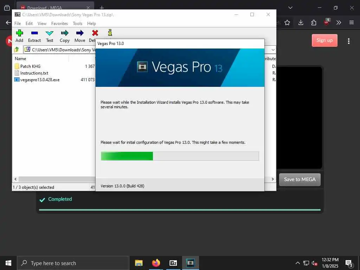The height and width of the screenshot is (270, 360).
Task: Click the Add button in 7-Zip toolbar
Action: click(x=19, y=36)
